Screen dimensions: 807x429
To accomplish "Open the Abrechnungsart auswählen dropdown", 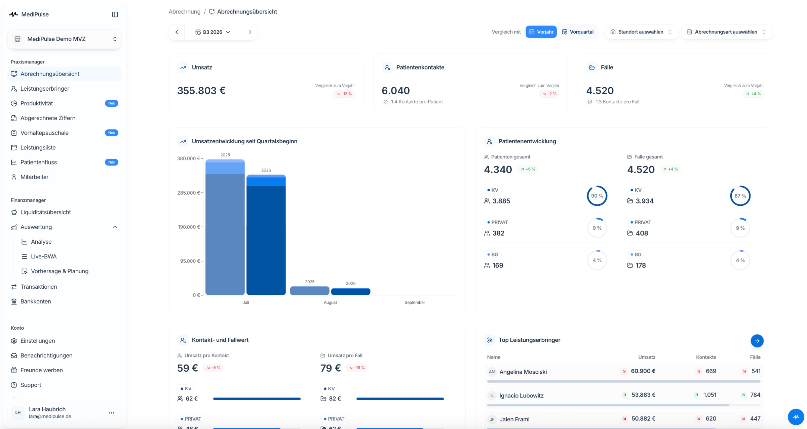I will 727,32.
